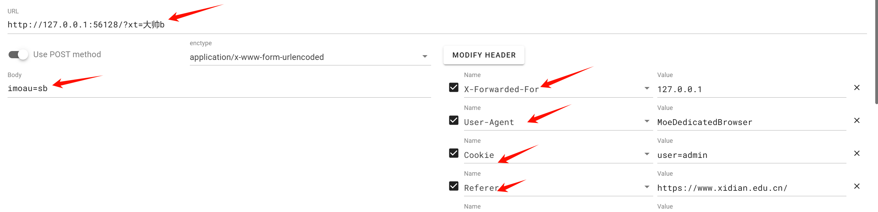The image size is (878, 212).
Task: Edit the Referer value www.xidian.edu.cn
Action: point(738,188)
